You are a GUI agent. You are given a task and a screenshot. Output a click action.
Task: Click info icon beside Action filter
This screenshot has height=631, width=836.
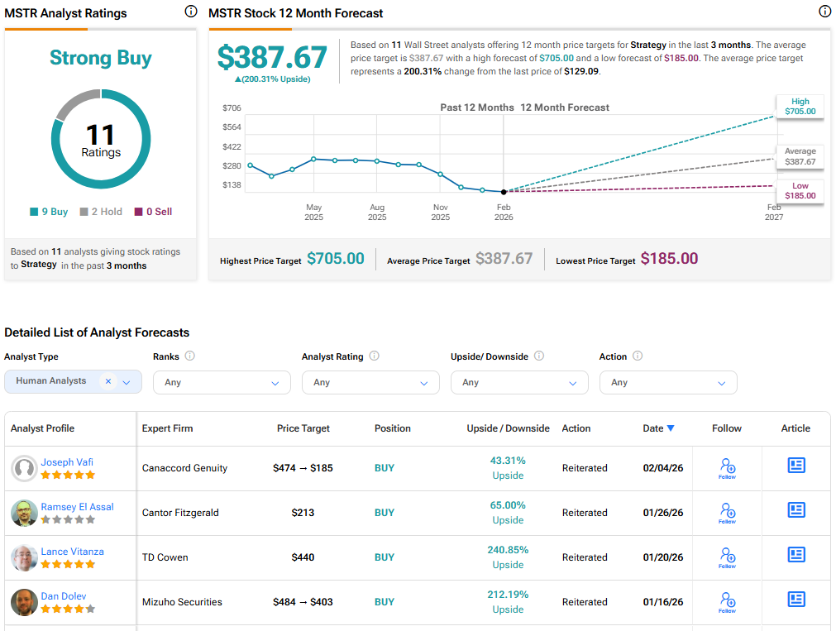point(636,356)
